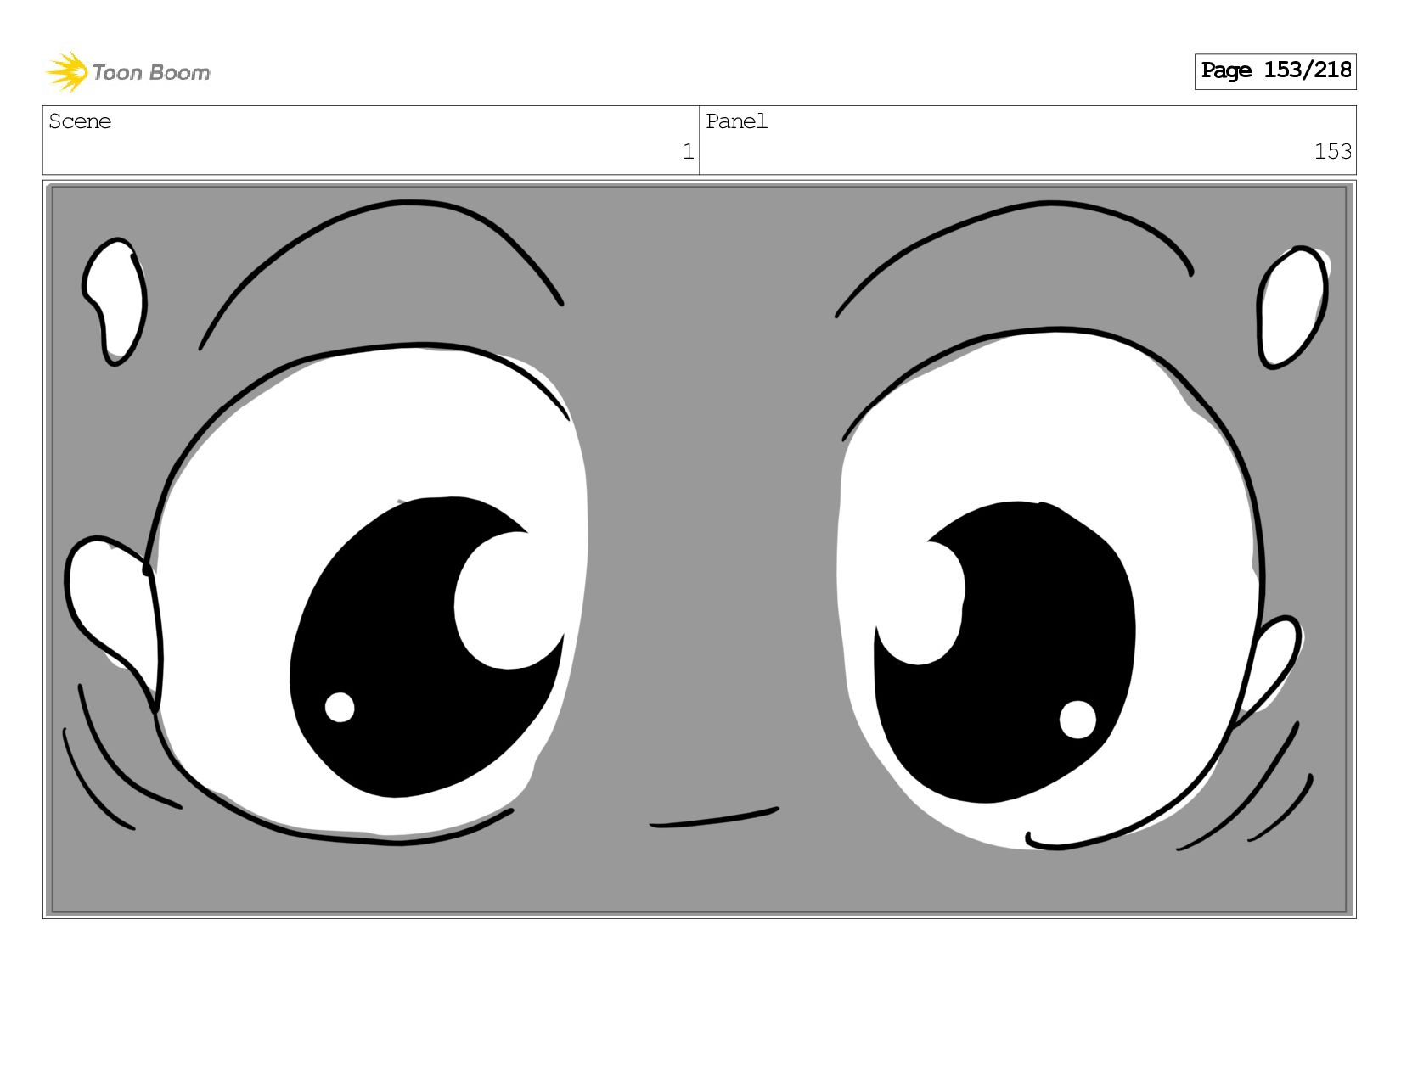Click the panel number "153"

(1332, 152)
